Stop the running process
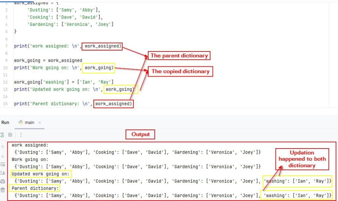Screen dimensions: 338x201 (x=10, y=135)
